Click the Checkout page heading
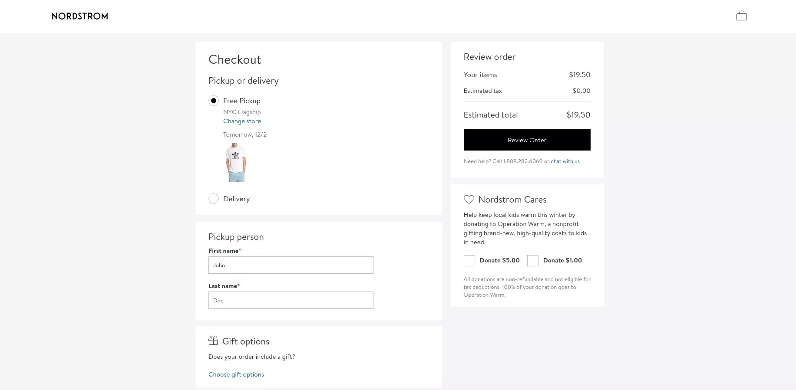 coord(235,59)
